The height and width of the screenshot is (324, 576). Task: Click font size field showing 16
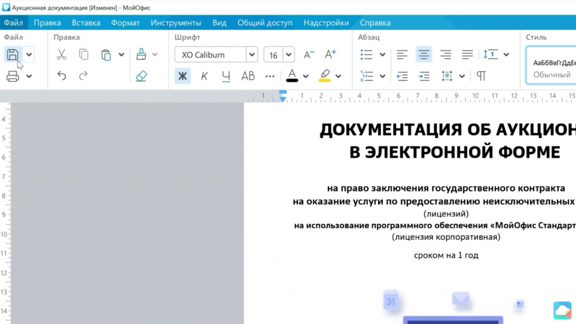point(273,54)
